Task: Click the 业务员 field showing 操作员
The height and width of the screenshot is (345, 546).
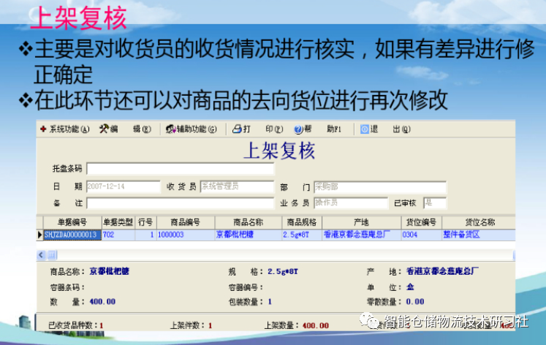Action: pyautogui.click(x=351, y=203)
